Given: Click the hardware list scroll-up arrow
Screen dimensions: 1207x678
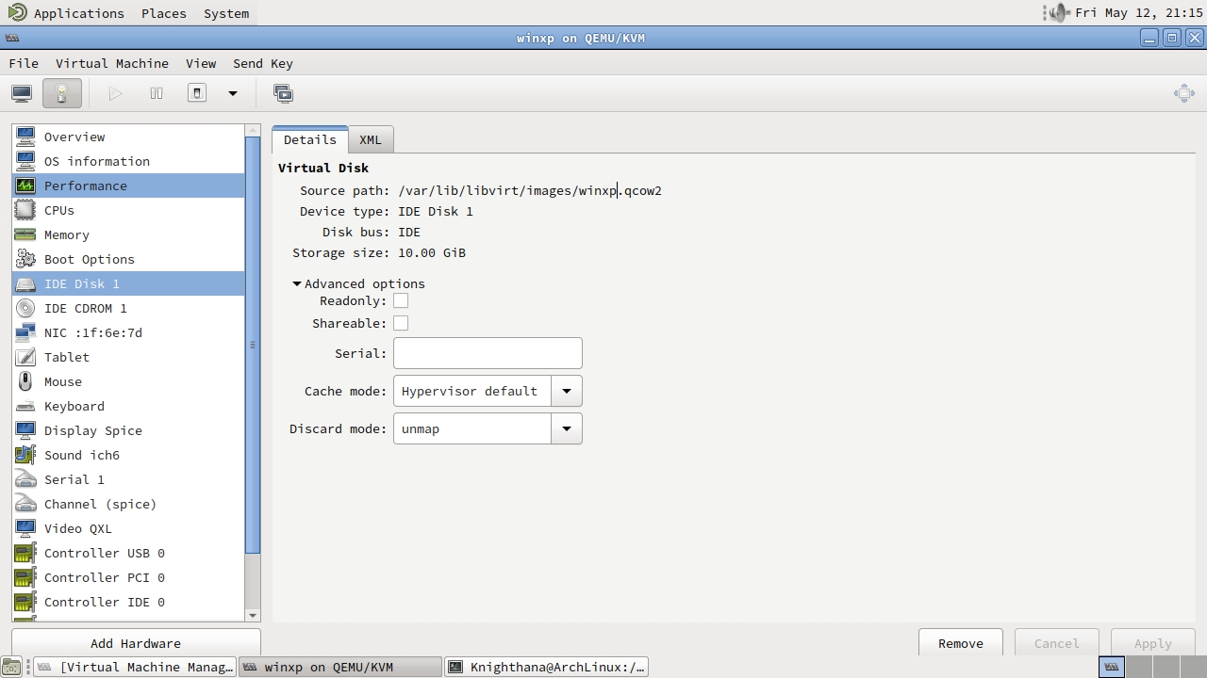Looking at the screenshot, I should tap(253, 130).
